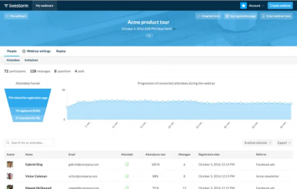The image size is (297, 189).
Task: Click Victor Coleman's avatar photo
Action: click(x=9, y=175)
